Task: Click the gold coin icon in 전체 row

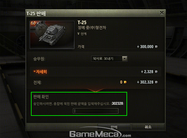Action: coord(125,82)
